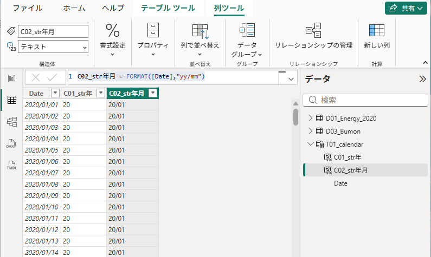Click the 20/01 value in 2020/01/07 row

[132, 173]
